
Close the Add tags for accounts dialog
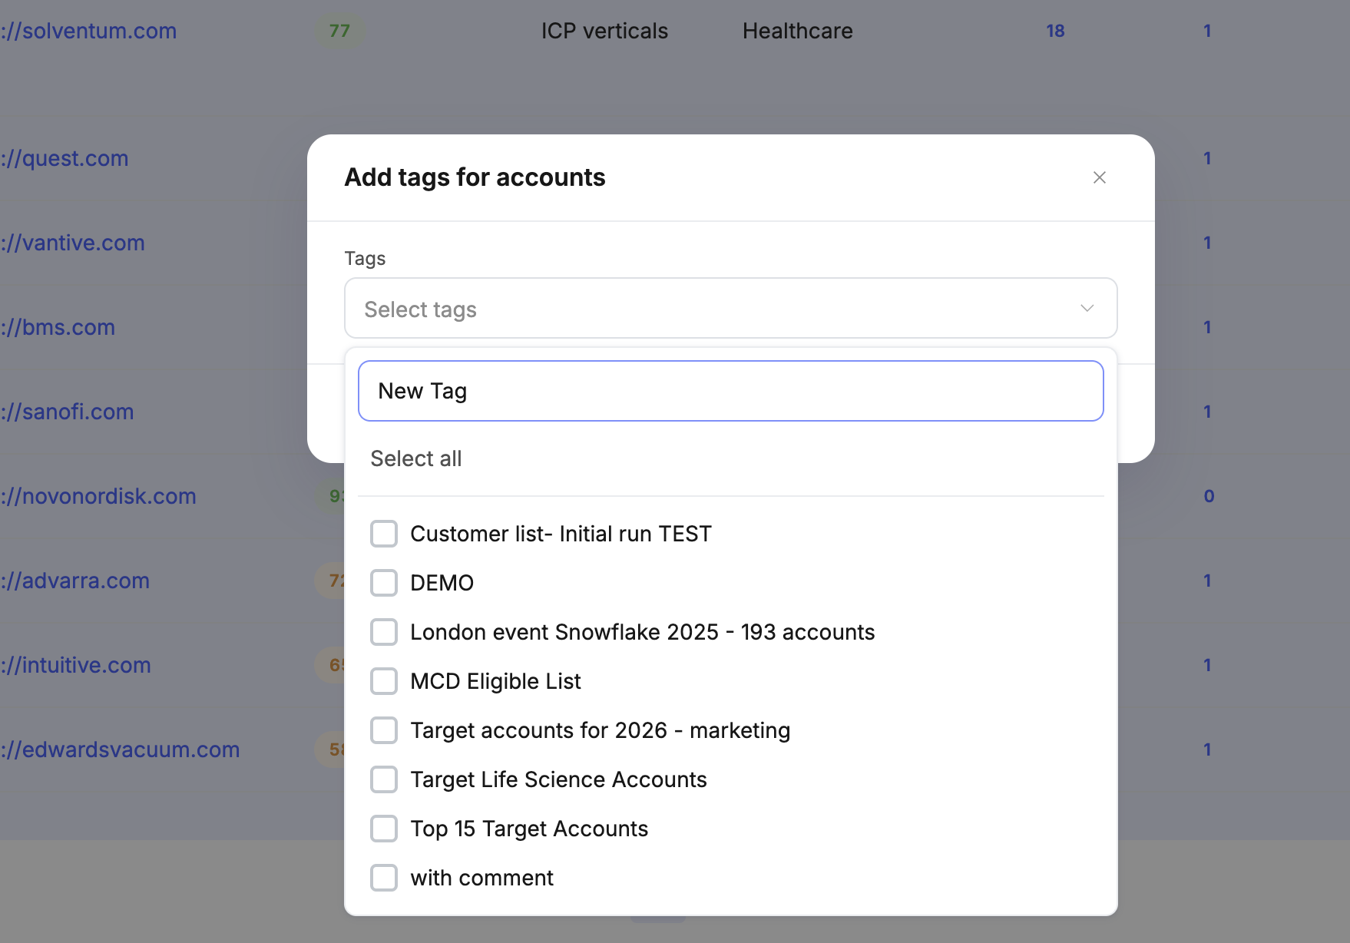tap(1099, 177)
